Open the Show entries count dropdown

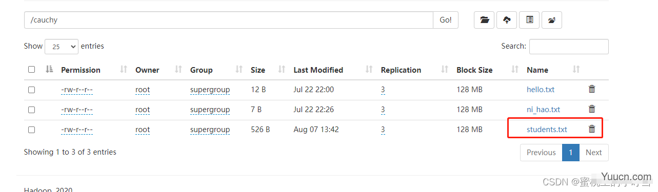coord(62,47)
